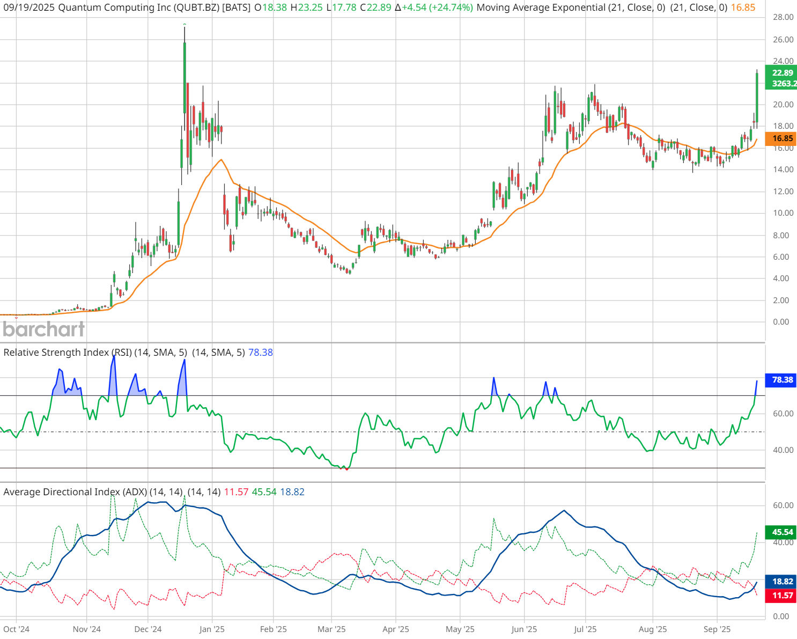Click the Feb '25 date axis label
The image size is (797, 639).
click(274, 629)
